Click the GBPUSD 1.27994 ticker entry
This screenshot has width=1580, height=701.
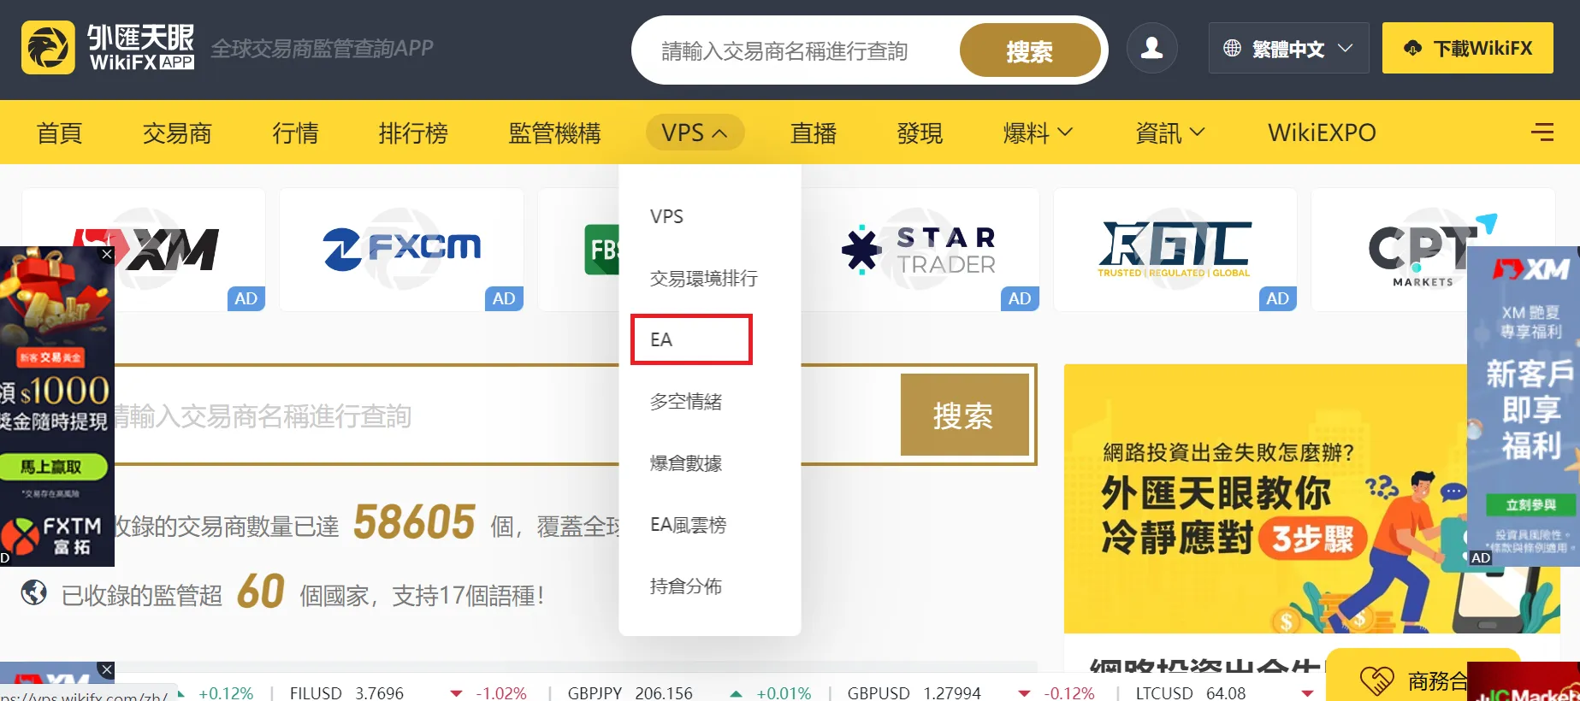(914, 693)
